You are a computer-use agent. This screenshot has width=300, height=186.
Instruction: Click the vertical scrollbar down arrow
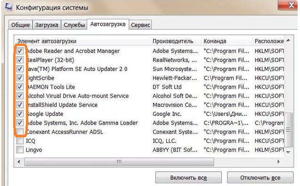pos(288,152)
